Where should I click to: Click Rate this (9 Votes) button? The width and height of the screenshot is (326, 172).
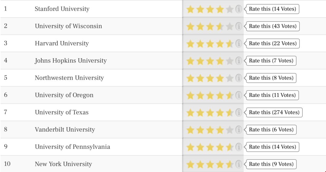[x=271, y=164]
